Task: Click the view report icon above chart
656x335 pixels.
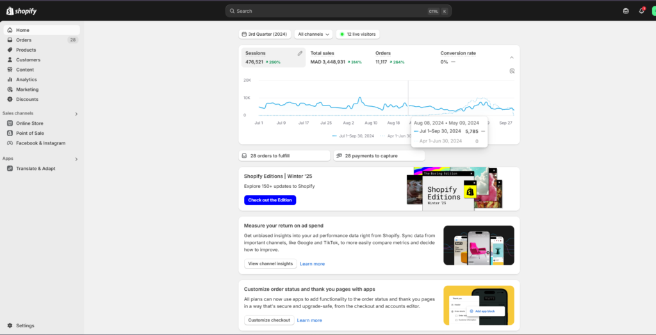Action: (x=512, y=71)
